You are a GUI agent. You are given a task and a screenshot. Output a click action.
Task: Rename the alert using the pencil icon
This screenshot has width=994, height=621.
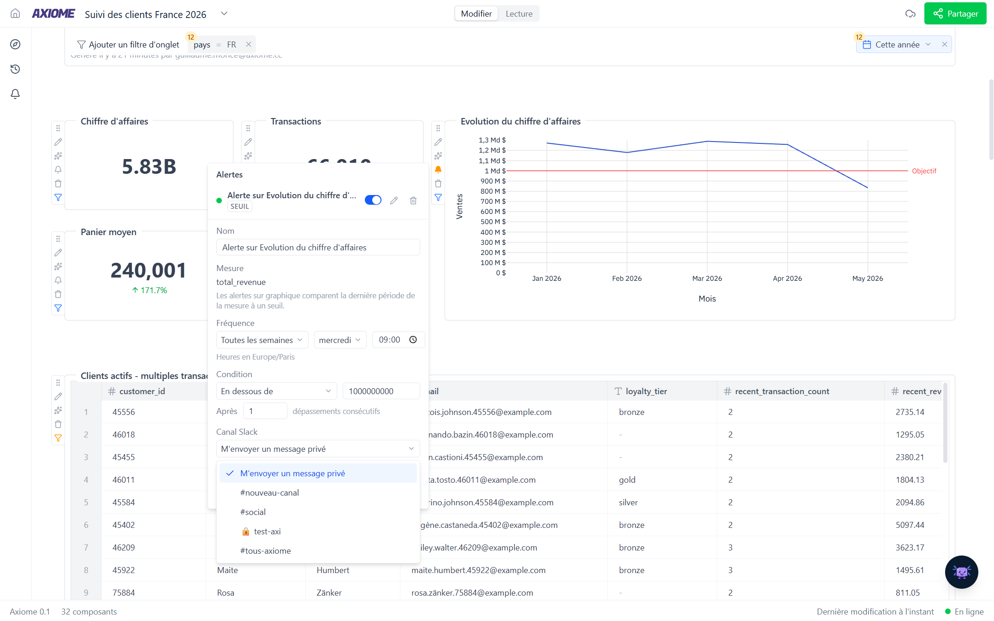click(x=394, y=200)
